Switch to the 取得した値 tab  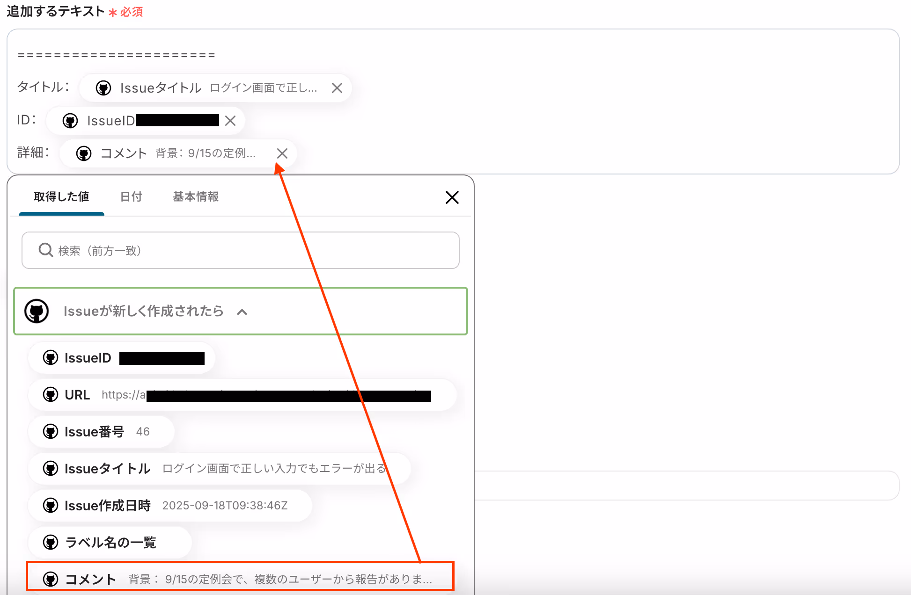[61, 197]
